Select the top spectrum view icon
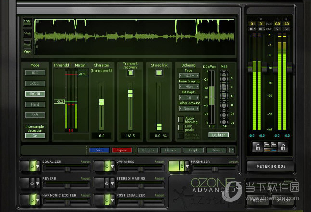311x212 pixels. pos(27,23)
